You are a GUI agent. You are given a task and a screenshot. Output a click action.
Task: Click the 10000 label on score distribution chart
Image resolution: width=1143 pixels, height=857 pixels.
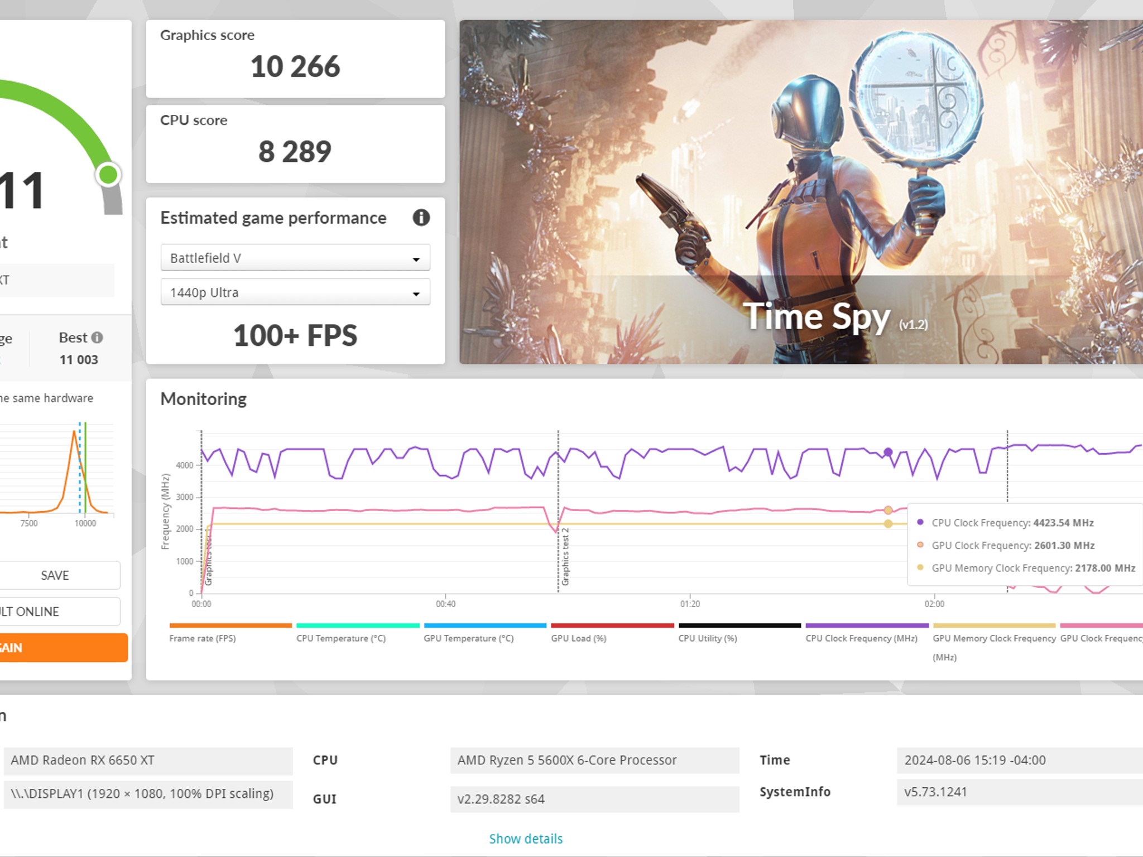pos(85,523)
